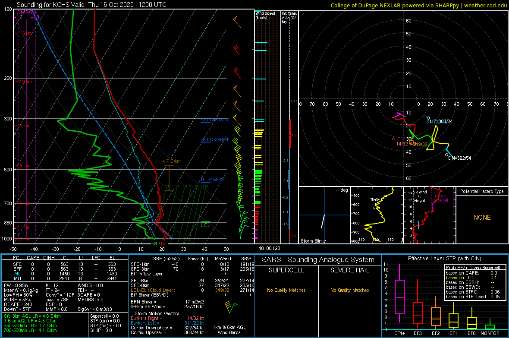This screenshot has width=509, height=338.
Task: Select the highlighted ML parcel row
Action: pyautogui.click(x=65, y=274)
